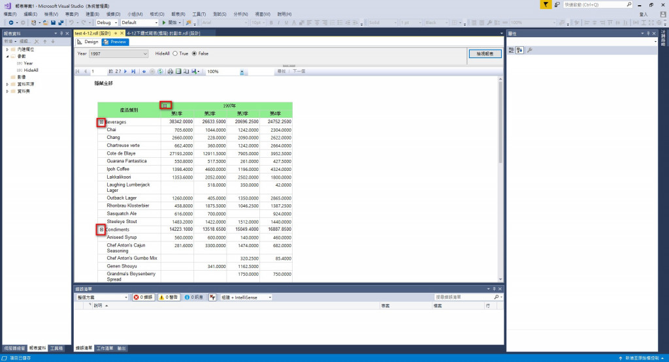The width and height of the screenshot is (669, 362).
Task: Open the 工具(T) menu
Action: pos(199,14)
